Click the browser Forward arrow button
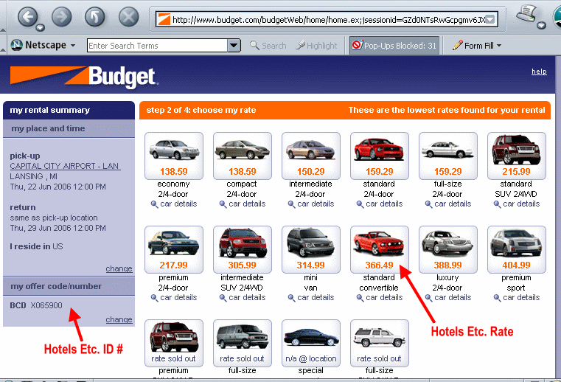 click(61, 16)
